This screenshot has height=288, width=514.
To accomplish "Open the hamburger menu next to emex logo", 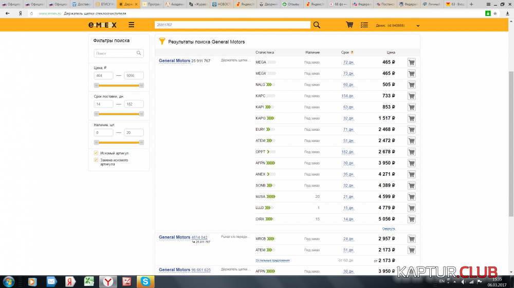I will click(x=132, y=25).
